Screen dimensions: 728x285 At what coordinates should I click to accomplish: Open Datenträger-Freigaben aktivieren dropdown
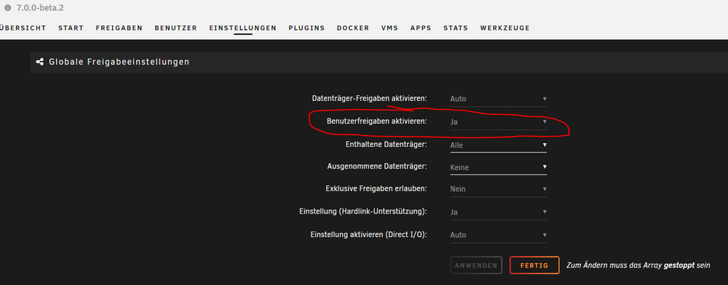(498, 99)
